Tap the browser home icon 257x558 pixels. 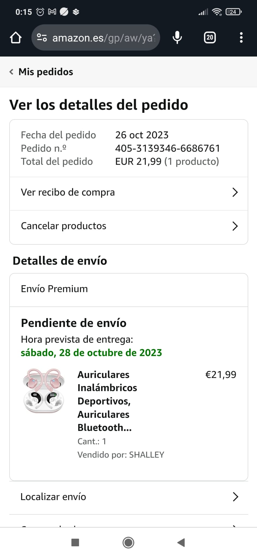pyautogui.click(x=16, y=38)
